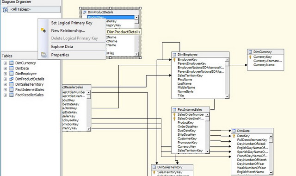This screenshot has height=176, width=296.
Task: Click the DimSalesTerritory diagram title icon
Action: tap(154, 167)
